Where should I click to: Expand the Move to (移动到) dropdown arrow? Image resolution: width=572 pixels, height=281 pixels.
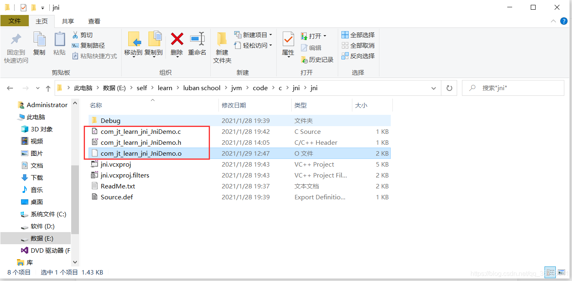coord(133,57)
